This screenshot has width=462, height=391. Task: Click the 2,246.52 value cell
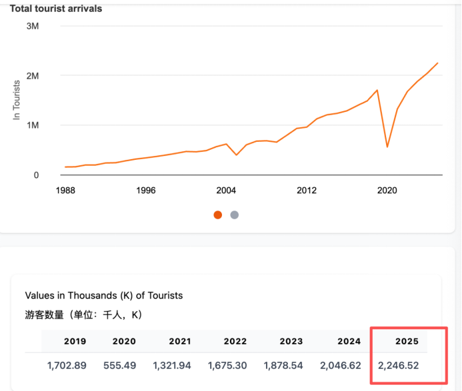399,366
